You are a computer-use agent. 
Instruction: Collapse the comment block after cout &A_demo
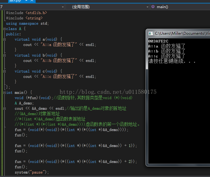[4, 109]
